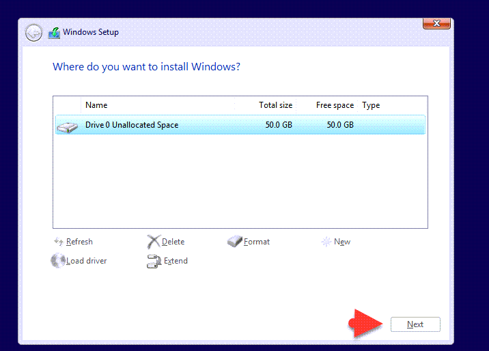Click the Type column header
The width and height of the screenshot is (489, 351).
(371, 105)
